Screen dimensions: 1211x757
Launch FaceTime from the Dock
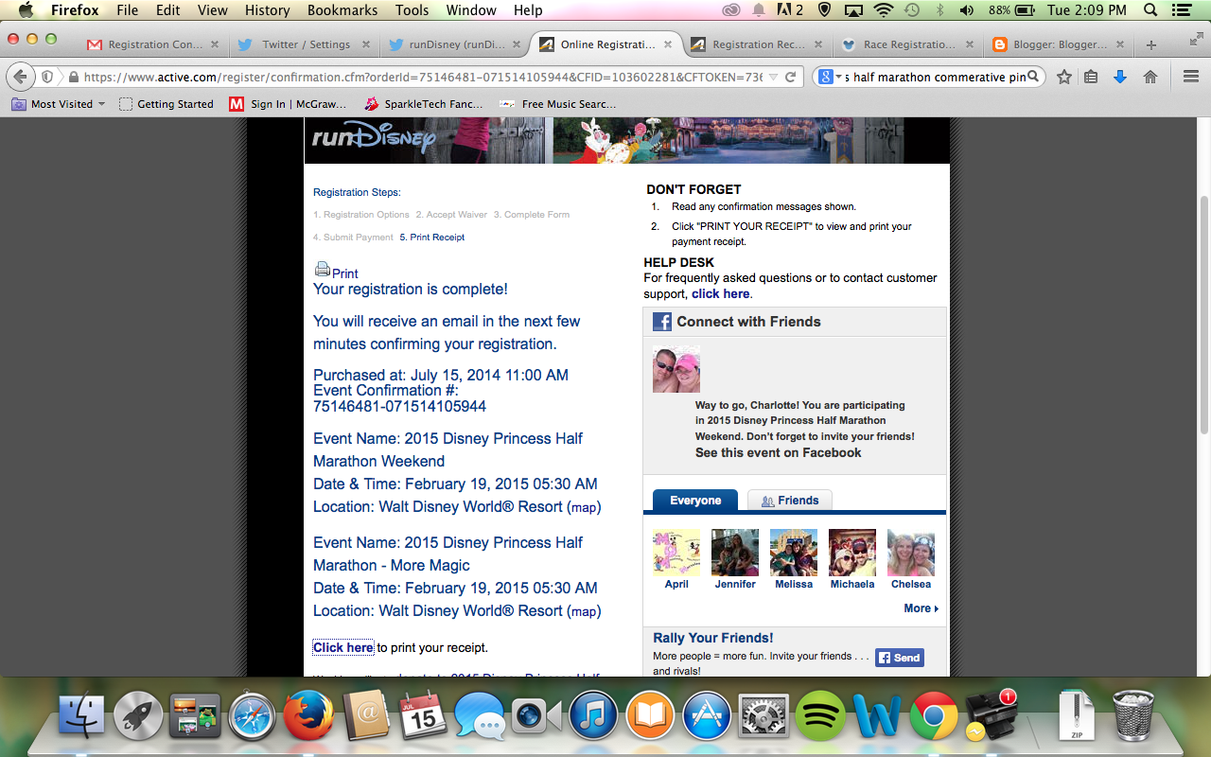click(x=536, y=716)
